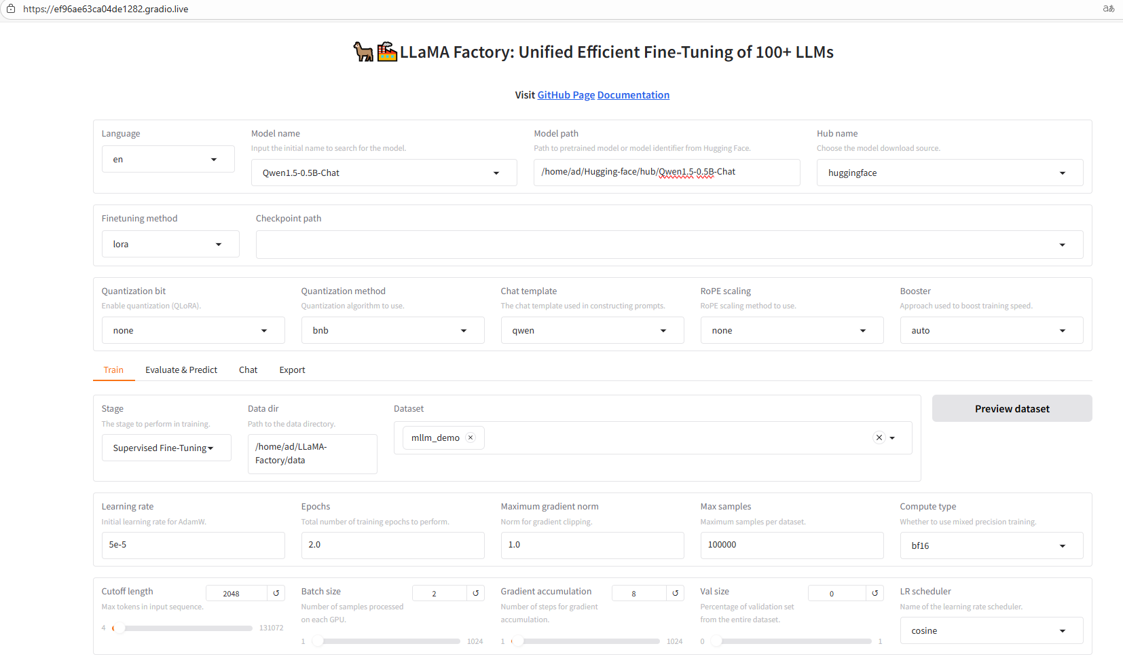This screenshot has height=663, width=1123.
Task: Click the browser address bar URL
Action: click(105, 9)
